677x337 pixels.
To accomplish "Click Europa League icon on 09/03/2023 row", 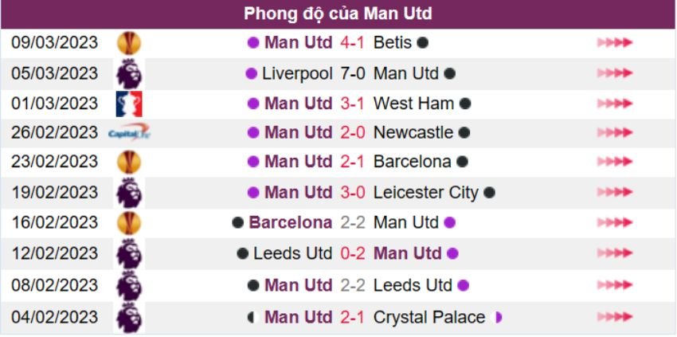I will click(128, 43).
